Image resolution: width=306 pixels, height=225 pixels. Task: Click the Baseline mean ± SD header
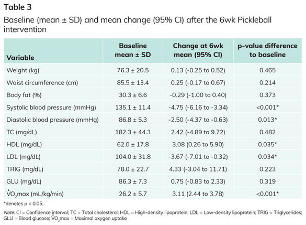(x=133, y=50)
